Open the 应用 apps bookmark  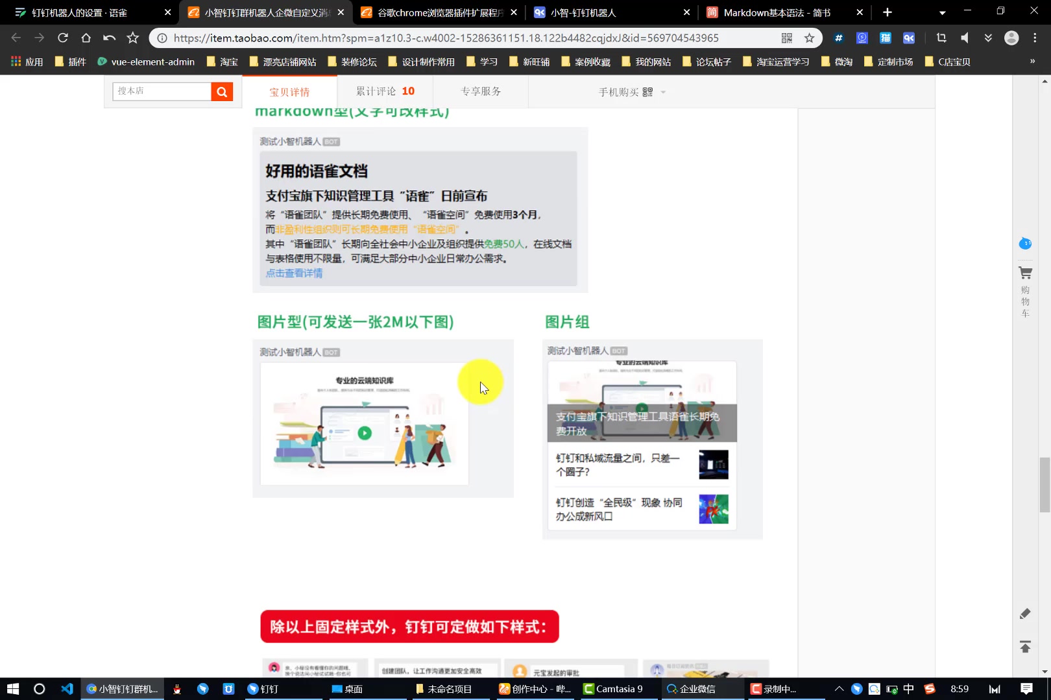pos(27,62)
